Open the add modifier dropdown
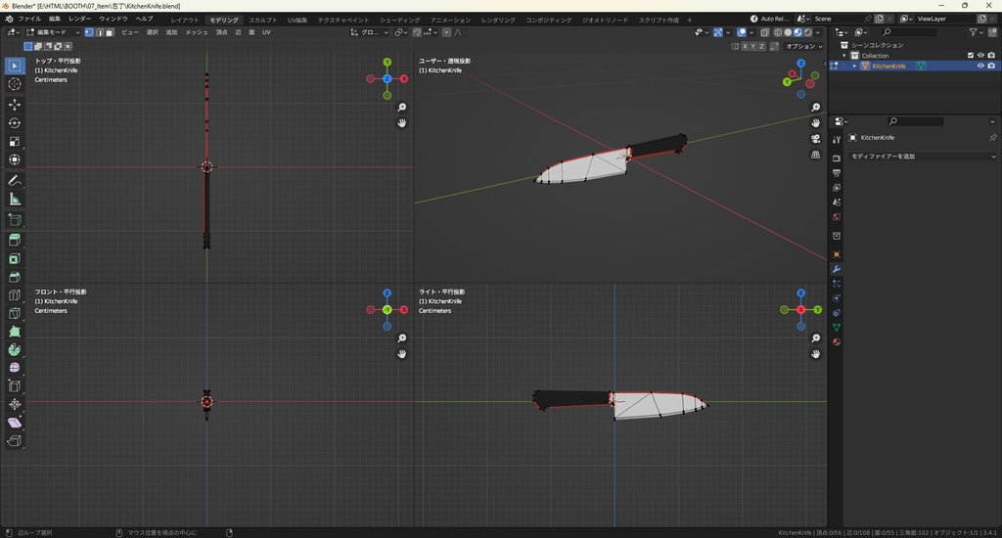This screenshot has height=538, width=1002. tap(923, 156)
